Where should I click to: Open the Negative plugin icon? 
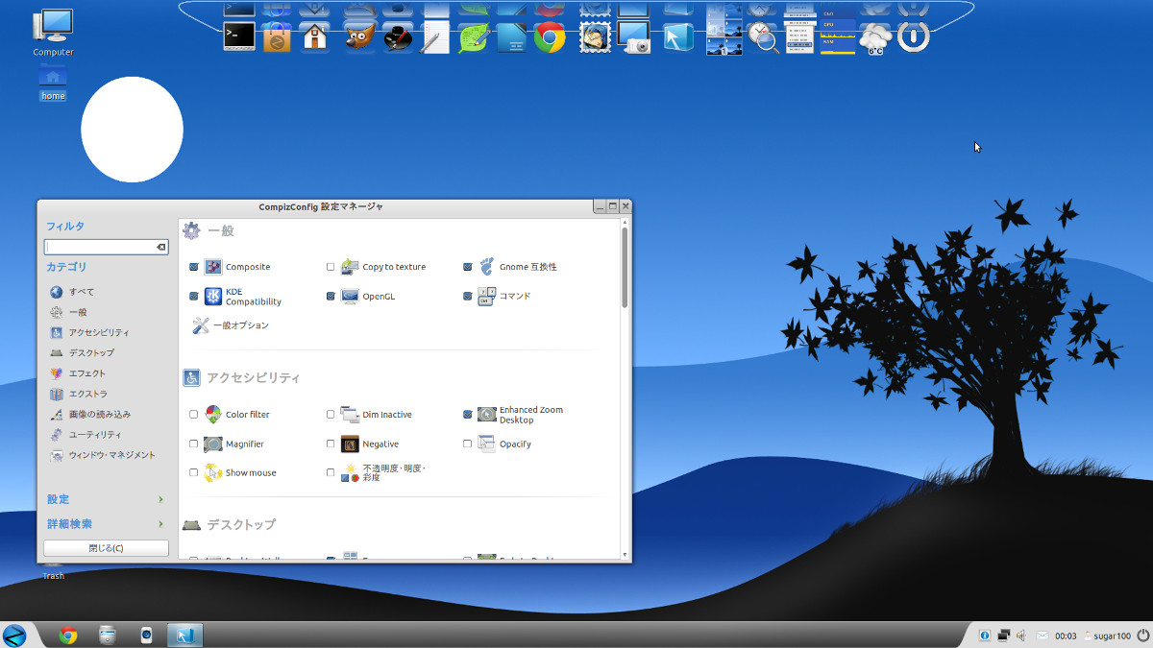(x=350, y=444)
